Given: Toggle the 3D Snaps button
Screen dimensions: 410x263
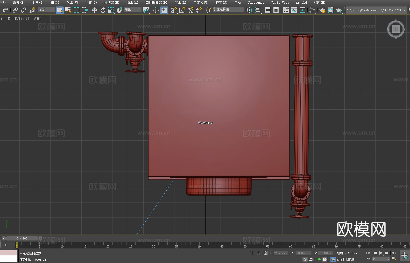Looking at the screenshot, I should click(x=174, y=10).
